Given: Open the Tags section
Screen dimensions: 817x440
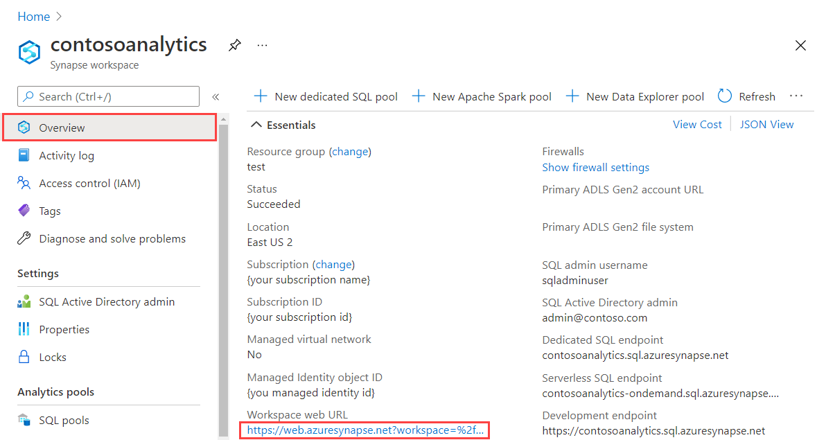Looking at the screenshot, I should 49,211.
